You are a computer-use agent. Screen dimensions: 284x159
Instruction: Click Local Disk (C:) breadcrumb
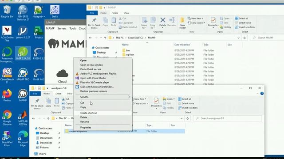click(136, 38)
